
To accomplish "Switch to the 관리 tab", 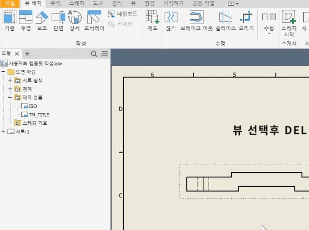I will pyautogui.click(x=117, y=3).
